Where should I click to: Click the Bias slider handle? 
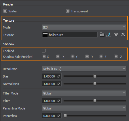(95, 76)
